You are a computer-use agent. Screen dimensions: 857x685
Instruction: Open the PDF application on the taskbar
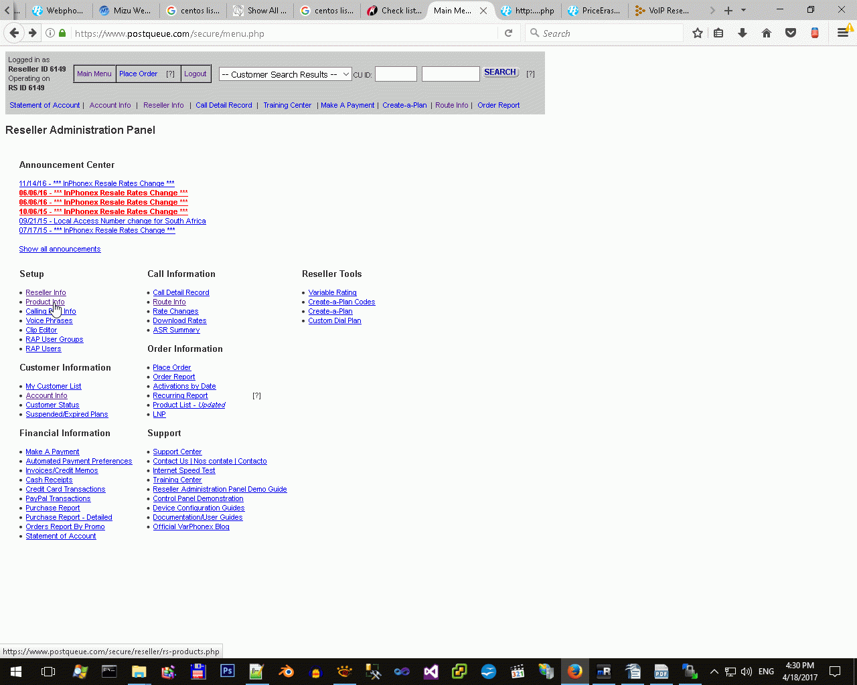tap(661, 671)
